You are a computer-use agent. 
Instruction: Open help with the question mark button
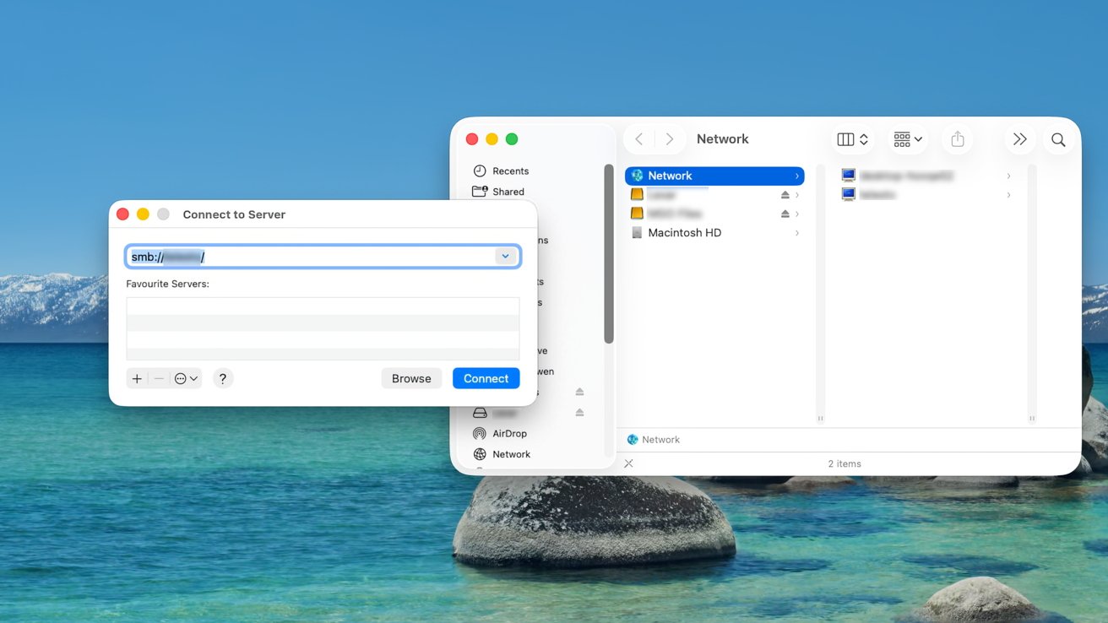coord(222,379)
